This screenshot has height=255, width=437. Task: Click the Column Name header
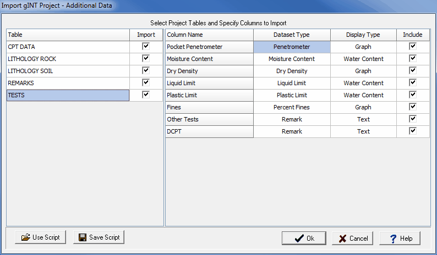point(209,35)
